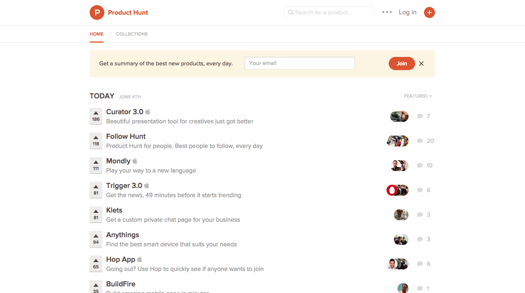Image resolution: width=525 pixels, height=293 pixels.
Task: Open Hop App comments bubble icon
Action: pyautogui.click(x=420, y=264)
